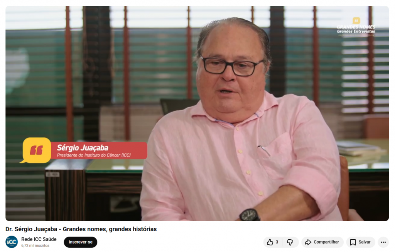Subscribe using the Inscrever-se button
This screenshot has height=252, width=395.
[x=80, y=242]
